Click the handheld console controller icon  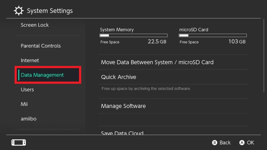(x=19, y=142)
